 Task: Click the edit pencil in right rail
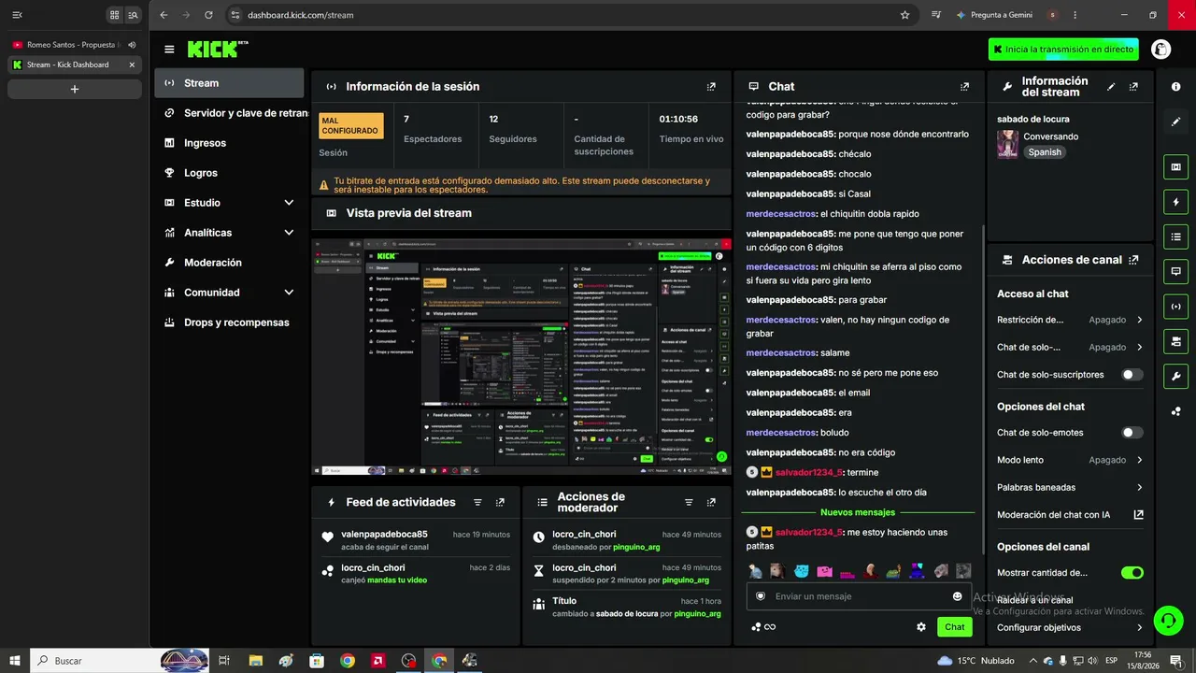1175,122
